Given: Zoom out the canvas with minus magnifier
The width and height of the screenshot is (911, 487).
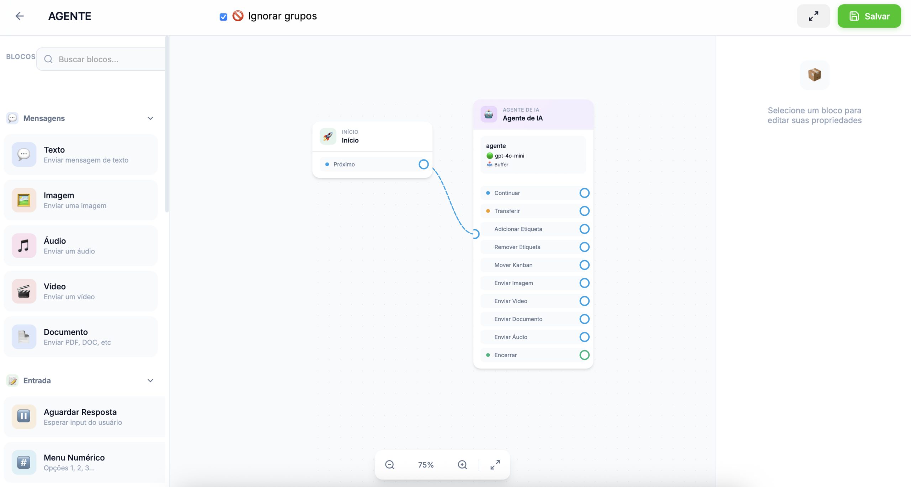Looking at the screenshot, I should click(x=390, y=465).
